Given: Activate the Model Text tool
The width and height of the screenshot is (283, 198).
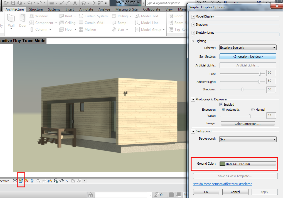Looking at the screenshot, I should coord(149,16).
